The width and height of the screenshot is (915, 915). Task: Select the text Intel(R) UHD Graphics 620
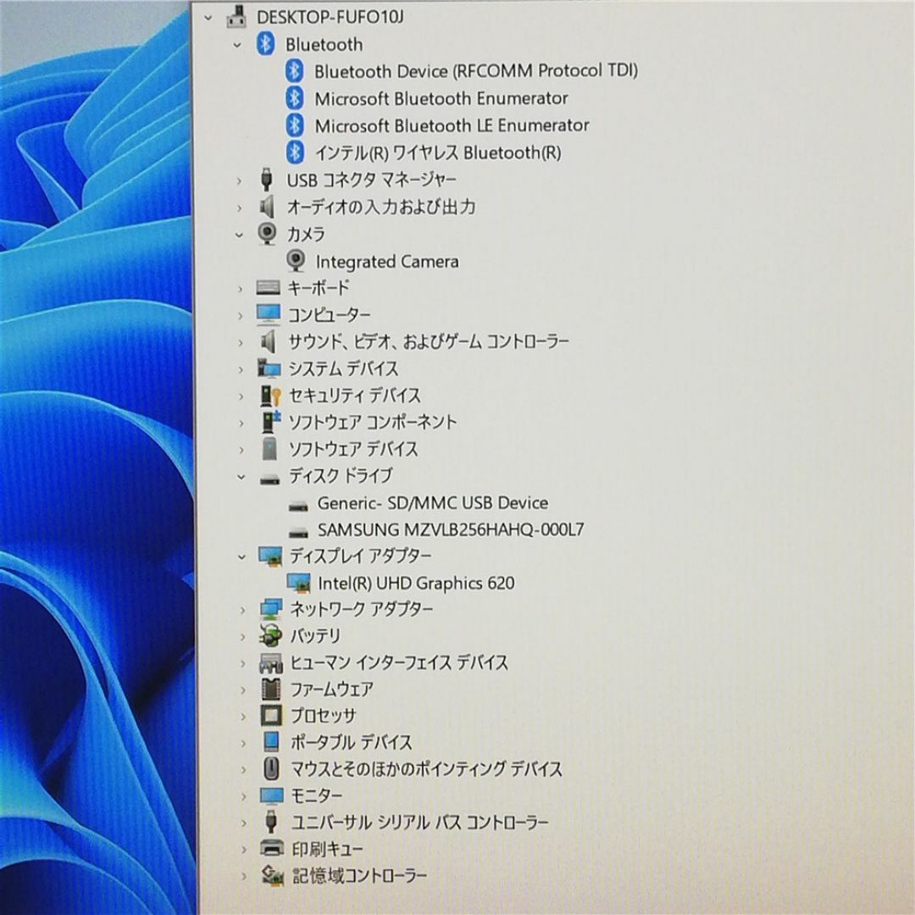click(x=417, y=583)
